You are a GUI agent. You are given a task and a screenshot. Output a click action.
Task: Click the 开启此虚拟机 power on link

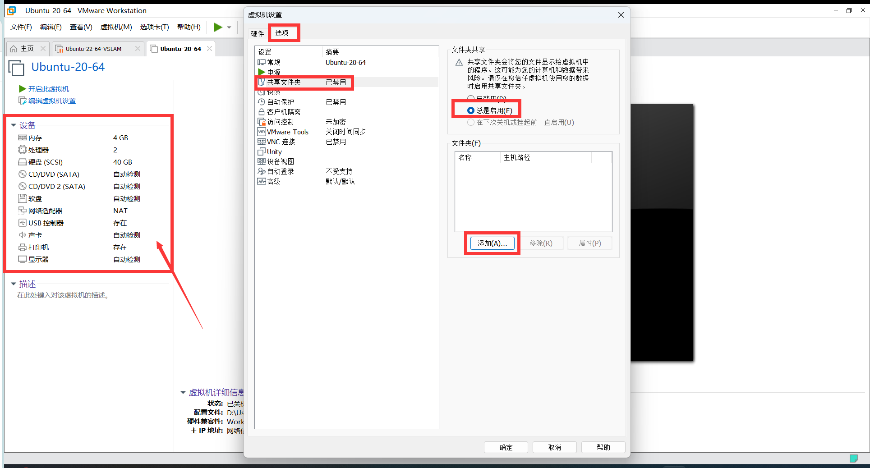[x=49, y=89]
